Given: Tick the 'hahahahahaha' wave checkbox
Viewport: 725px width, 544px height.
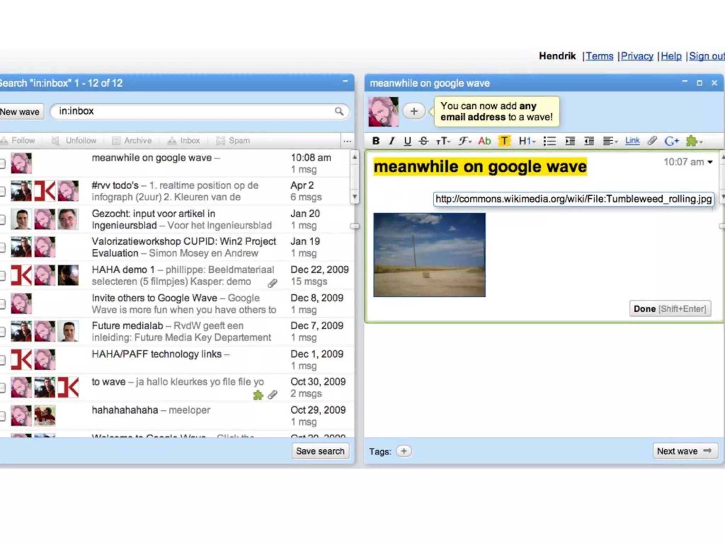Looking at the screenshot, I should click(2, 416).
